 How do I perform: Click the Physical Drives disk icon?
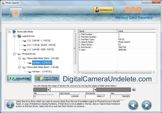pos(19,54)
